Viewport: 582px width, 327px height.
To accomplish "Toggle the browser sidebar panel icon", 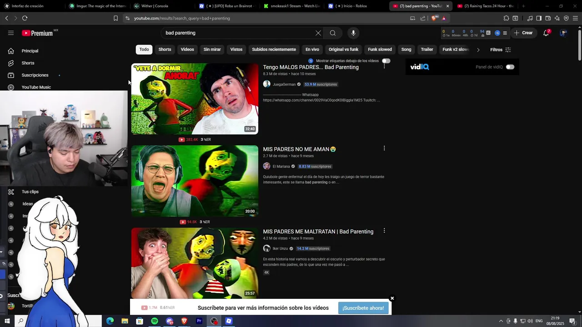I will (x=539, y=18).
